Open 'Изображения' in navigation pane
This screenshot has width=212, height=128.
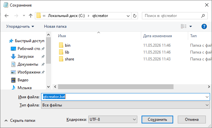(x=28, y=72)
